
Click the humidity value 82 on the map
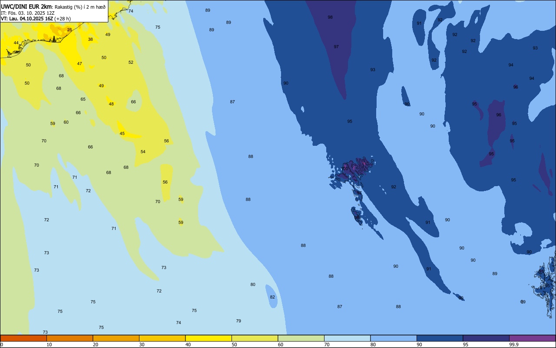(272, 297)
